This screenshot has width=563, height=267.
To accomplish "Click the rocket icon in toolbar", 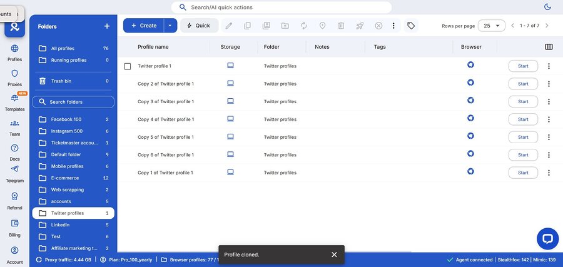I will coord(360,26).
